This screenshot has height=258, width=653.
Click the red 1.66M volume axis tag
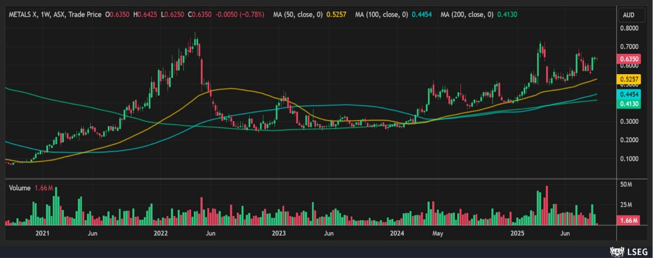coord(629,220)
